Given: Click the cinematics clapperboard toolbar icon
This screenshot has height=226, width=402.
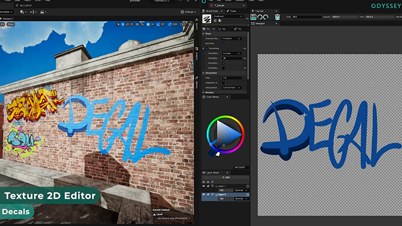Looking at the screenshot, I should point(43,12).
